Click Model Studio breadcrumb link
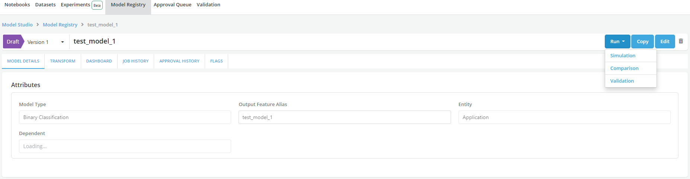This screenshot has height=179, width=690. [x=17, y=25]
